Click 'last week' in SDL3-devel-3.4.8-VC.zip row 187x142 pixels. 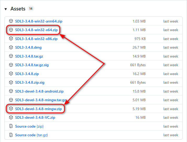coord(171,118)
